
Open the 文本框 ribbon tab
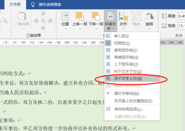pyautogui.click(x=15, y=4)
